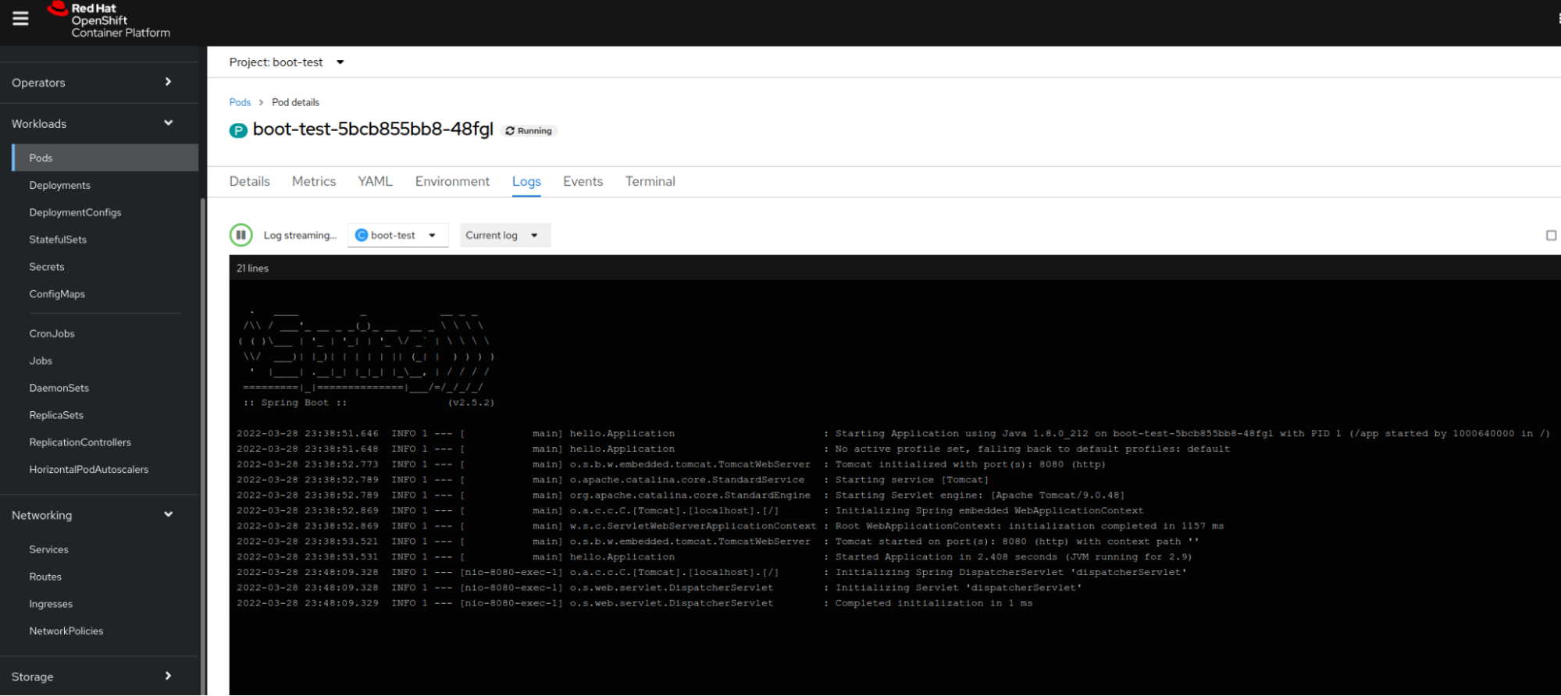Viewport: 1561px width, 696px height.
Task: Open HorizontalPodAutoscalers in the sidebar
Action: 89,470
